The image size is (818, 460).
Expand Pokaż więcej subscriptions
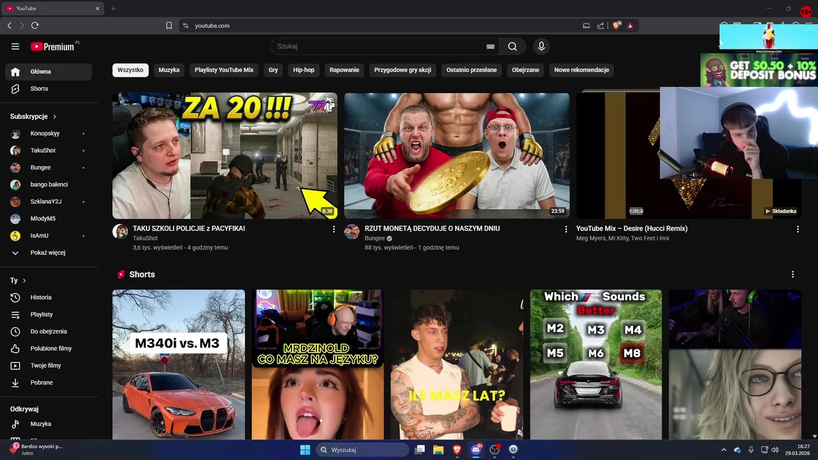(x=49, y=252)
